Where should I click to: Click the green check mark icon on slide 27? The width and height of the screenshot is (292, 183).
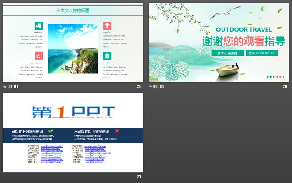click(x=50, y=131)
